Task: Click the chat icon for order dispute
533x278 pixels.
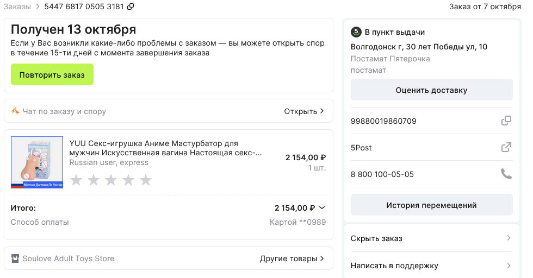Action: pos(15,111)
